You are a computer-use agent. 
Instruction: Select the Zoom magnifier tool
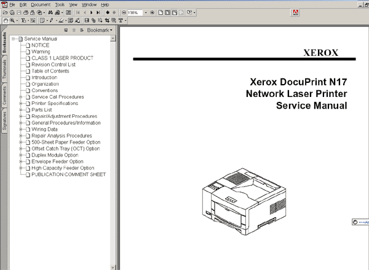point(12,21)
